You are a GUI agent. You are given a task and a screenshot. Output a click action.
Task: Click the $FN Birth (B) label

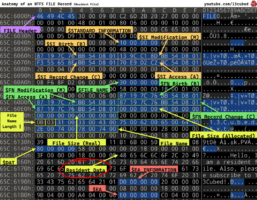(x=180, y=83)
